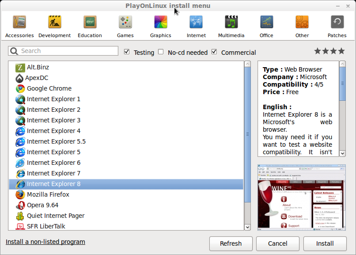Click the Opera 9.64 logo icon
This screenshot has height=255, width=356.
click(x=20, y=205)
